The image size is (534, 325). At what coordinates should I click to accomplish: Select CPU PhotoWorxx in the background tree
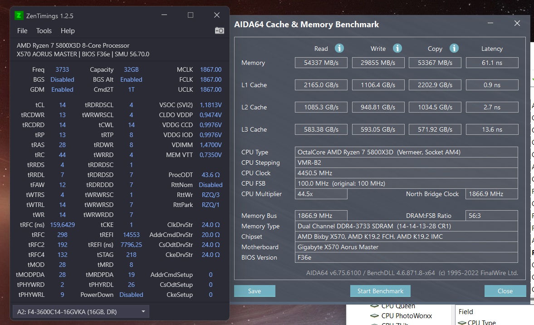pyautogui.click(x=407, y=316)
